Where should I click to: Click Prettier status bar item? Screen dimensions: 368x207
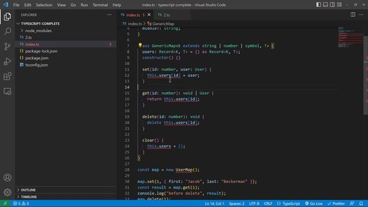[x=336, y=204]
